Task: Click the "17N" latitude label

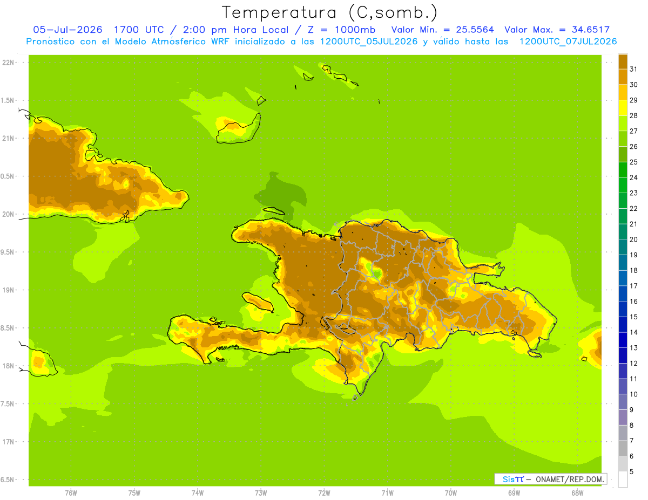Action: pos(8,442)
